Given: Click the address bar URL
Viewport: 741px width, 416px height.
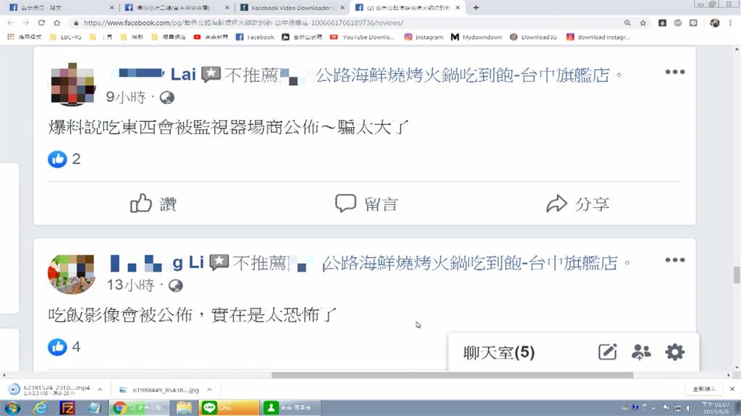Looking at the screenshot, I should [243, 22].
